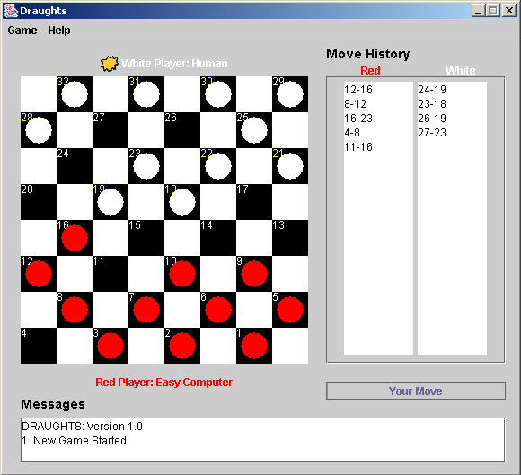
Task: Click the red piece on square 10
Action: tap(182, 274)
